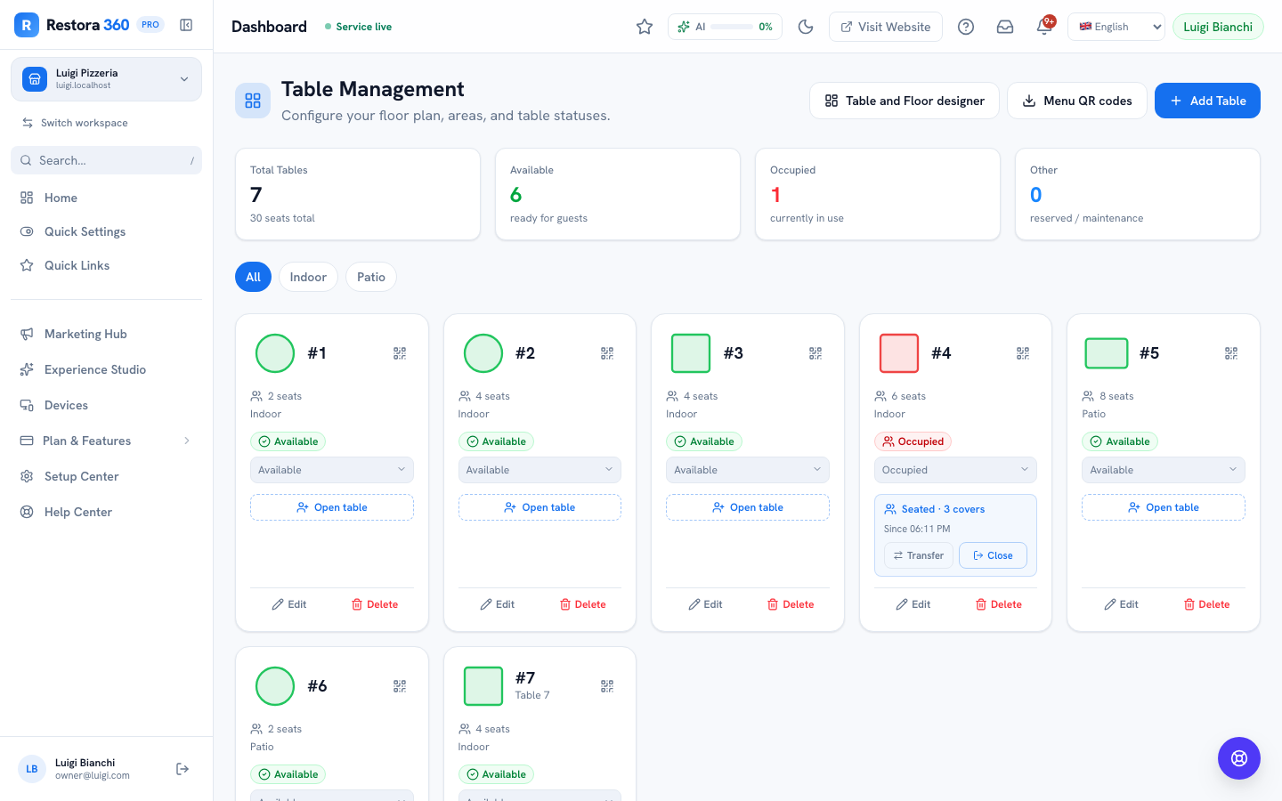Filter tables by Indoor area
Screen dimensions: 1282x801
tap(308, 277)
